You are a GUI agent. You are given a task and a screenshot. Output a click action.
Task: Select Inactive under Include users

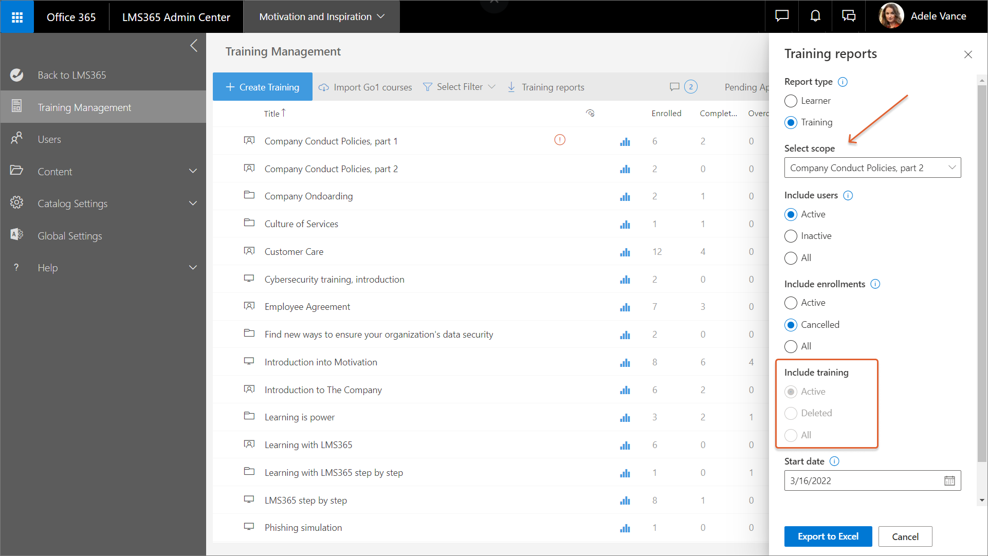[791, 236]
